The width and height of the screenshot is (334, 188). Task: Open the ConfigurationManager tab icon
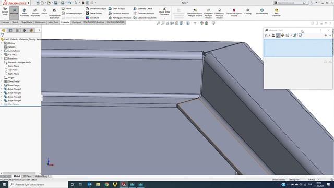point(17,30)
